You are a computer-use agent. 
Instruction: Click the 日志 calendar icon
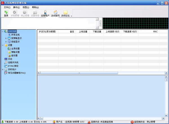(x=6, y=59)
